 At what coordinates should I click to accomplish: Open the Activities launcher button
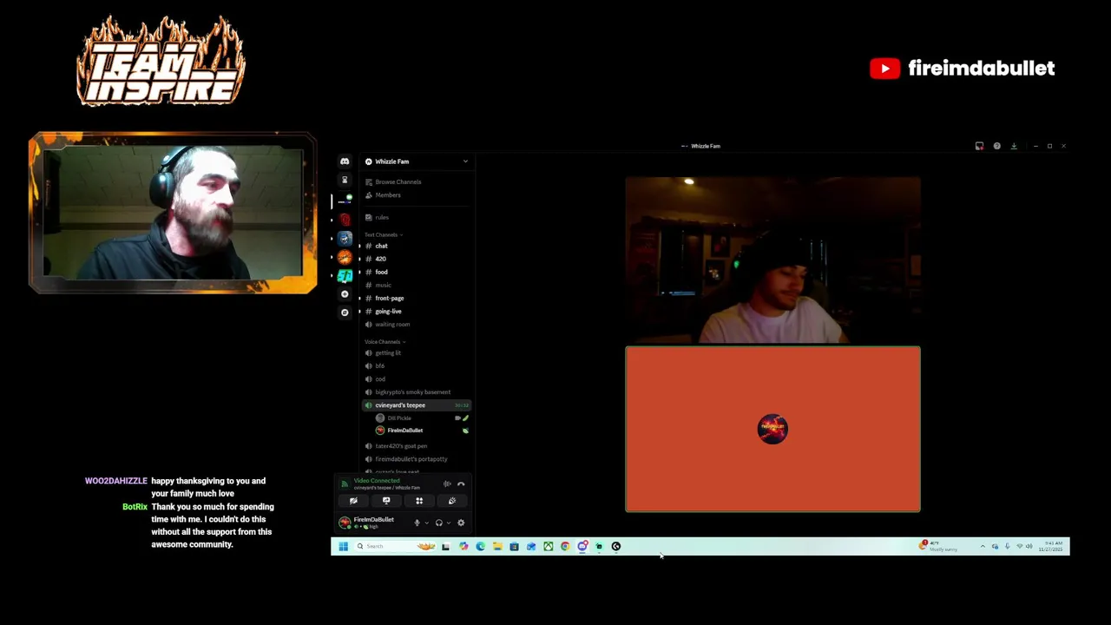click(419, 501)
